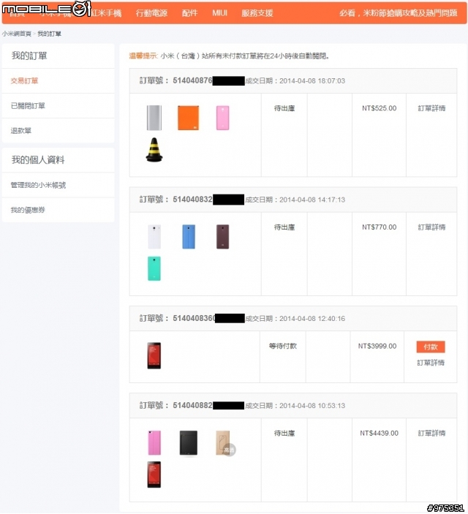Open the screen protector package thumbnail
Viewport: 468px width, 514px height.
coord(224,443)
